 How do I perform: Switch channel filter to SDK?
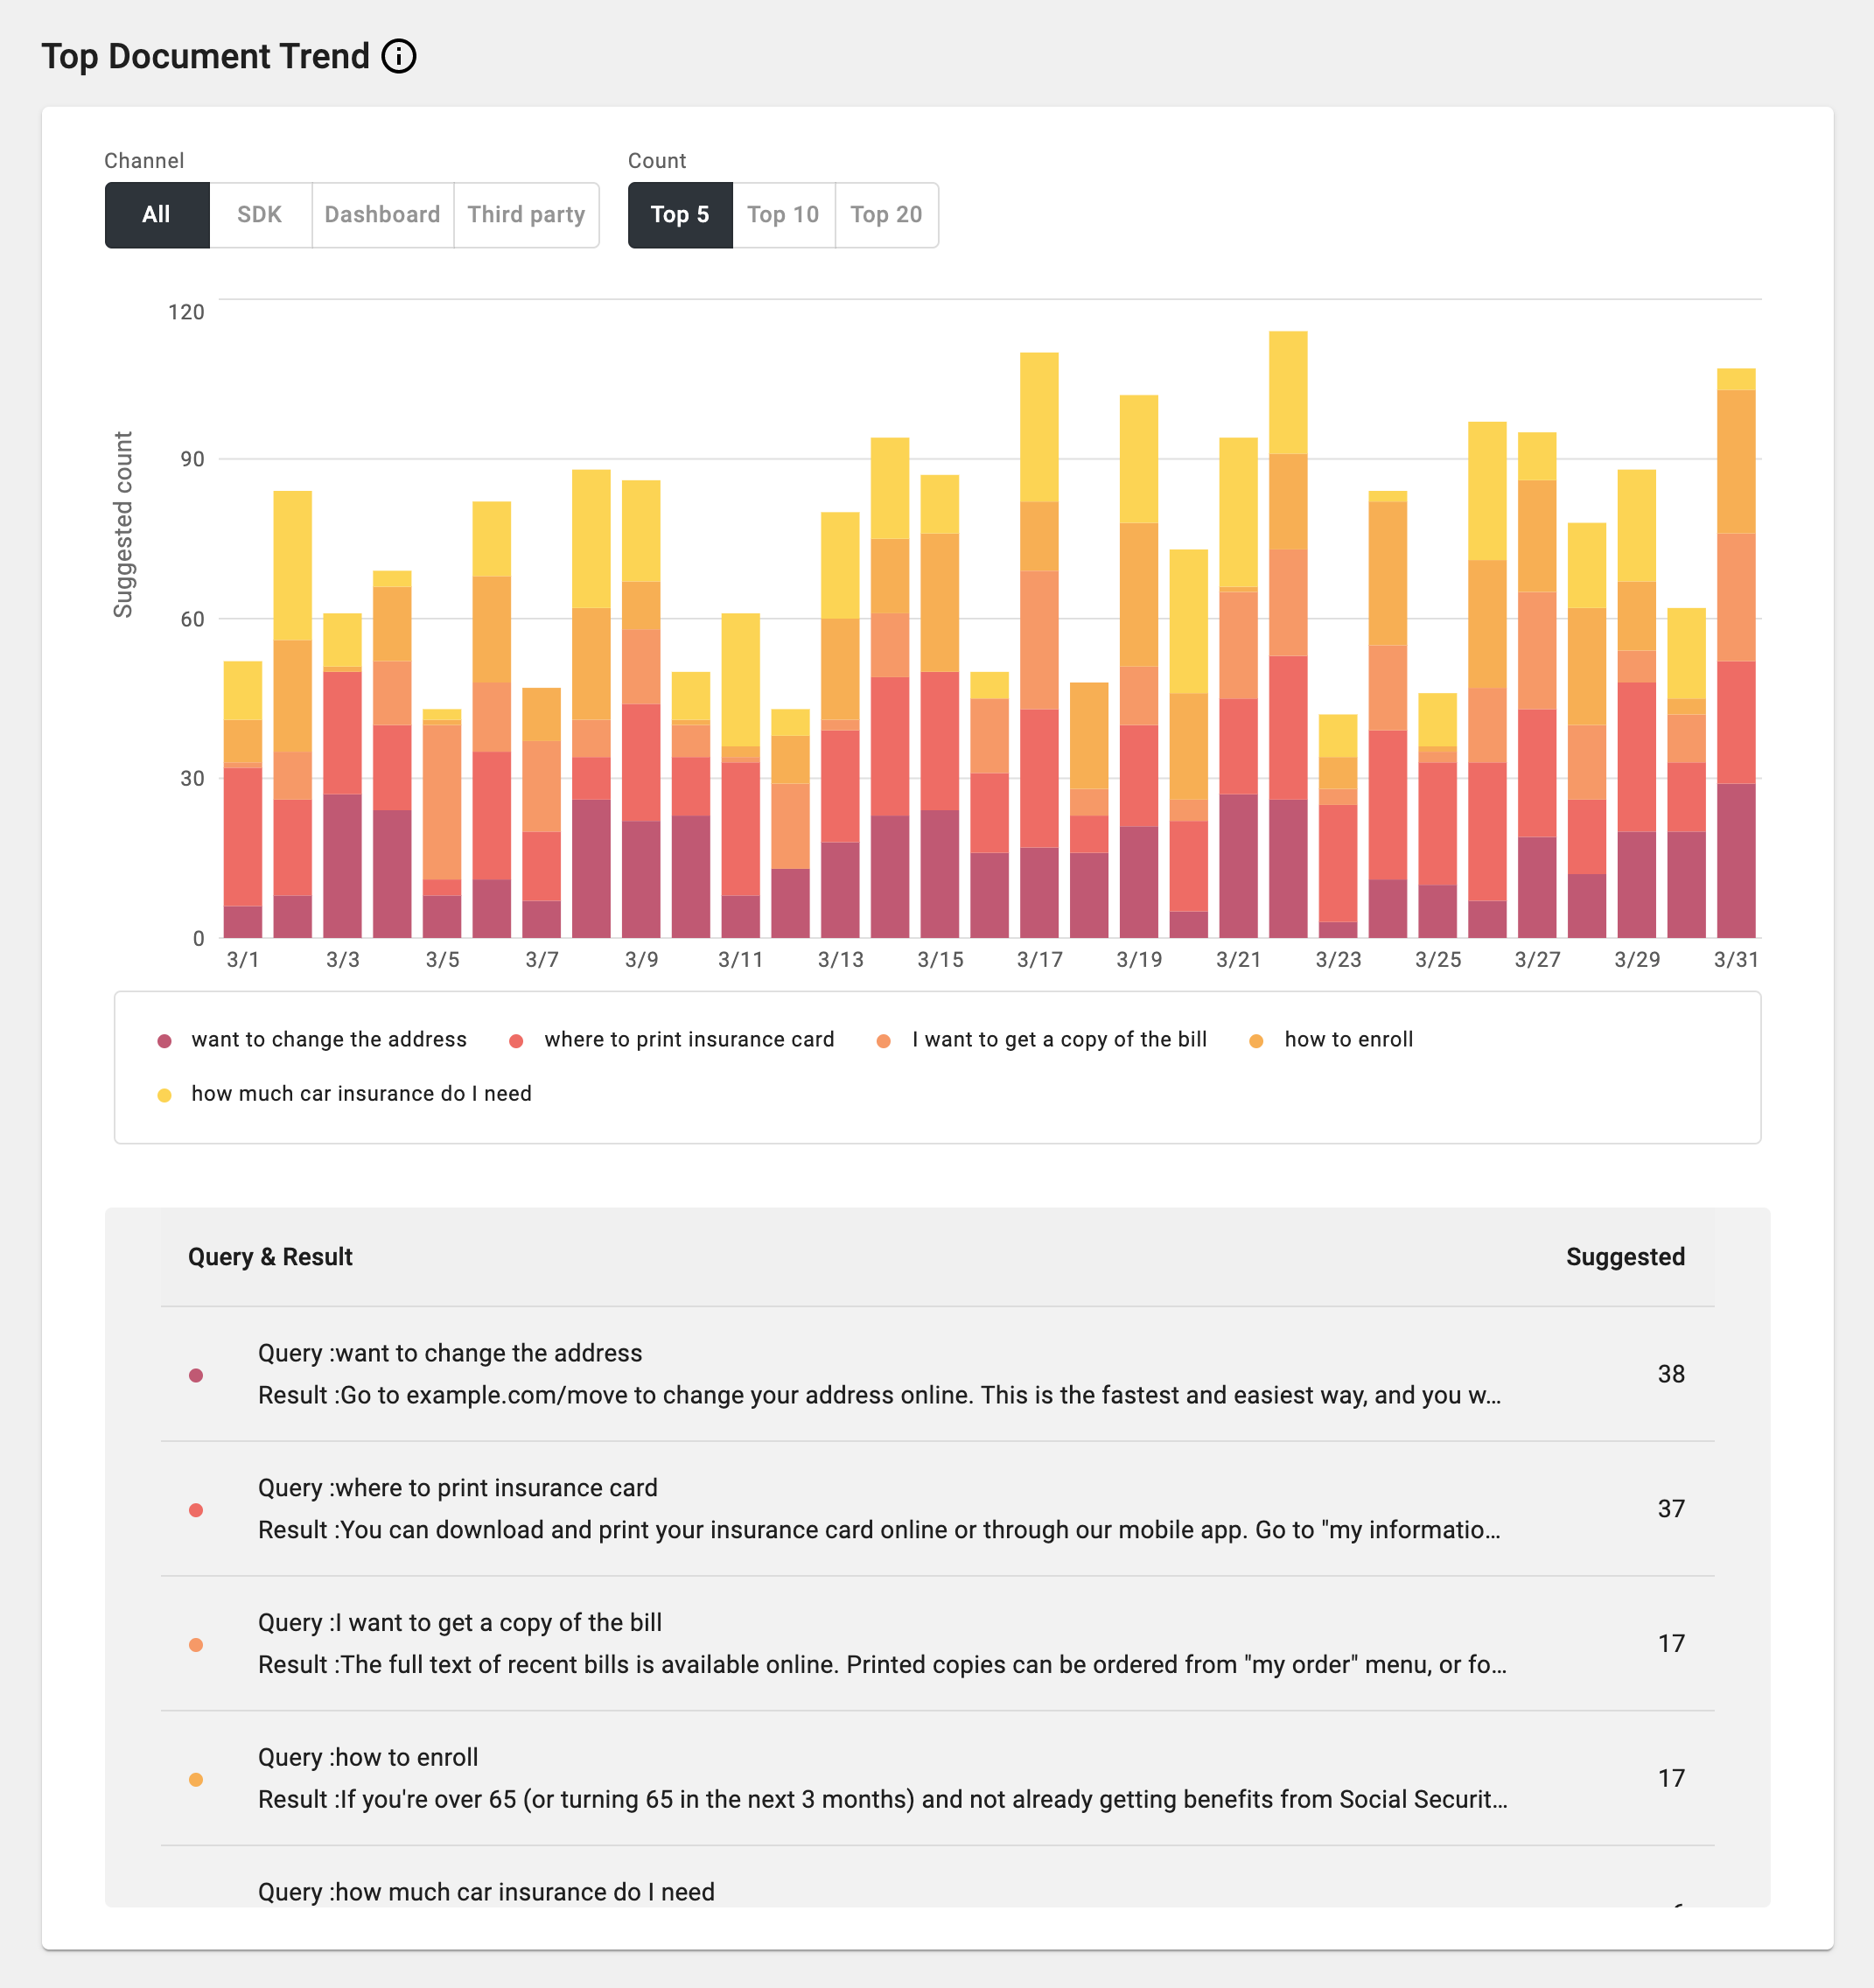coord(260,215)
